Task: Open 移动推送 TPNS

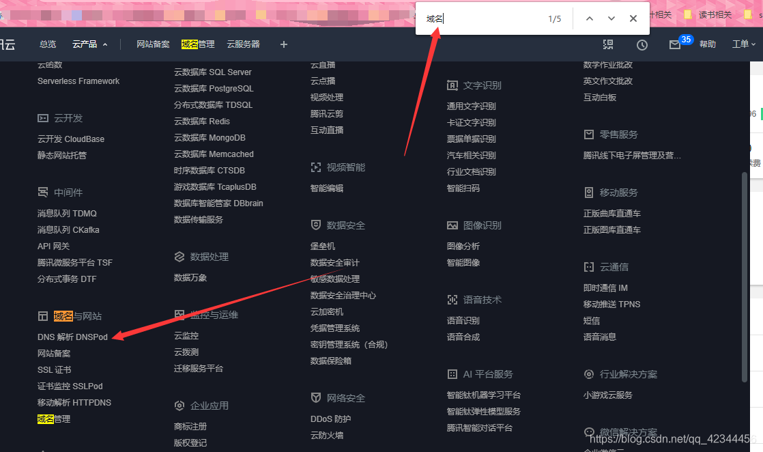Action: coord(611,305)
